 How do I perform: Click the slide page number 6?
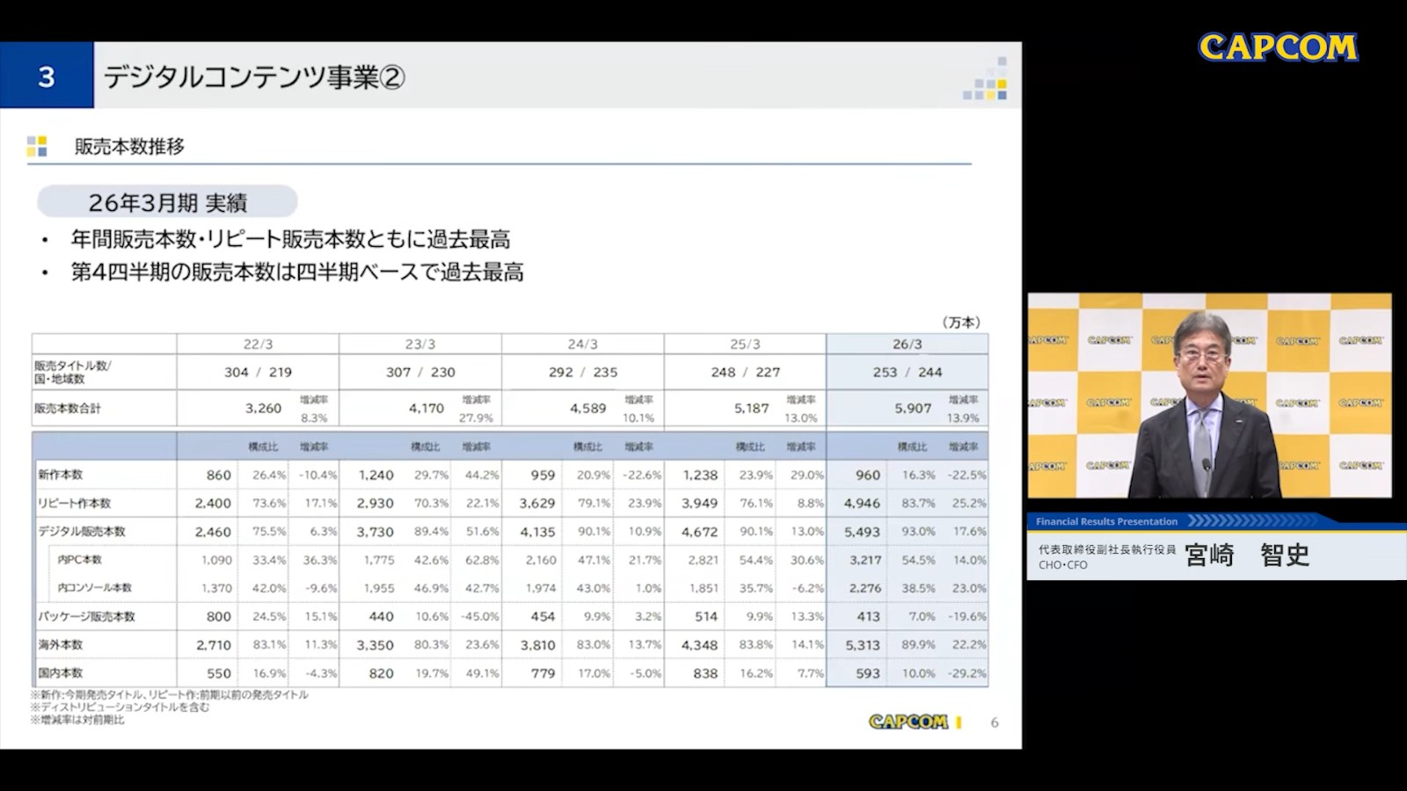995,722
